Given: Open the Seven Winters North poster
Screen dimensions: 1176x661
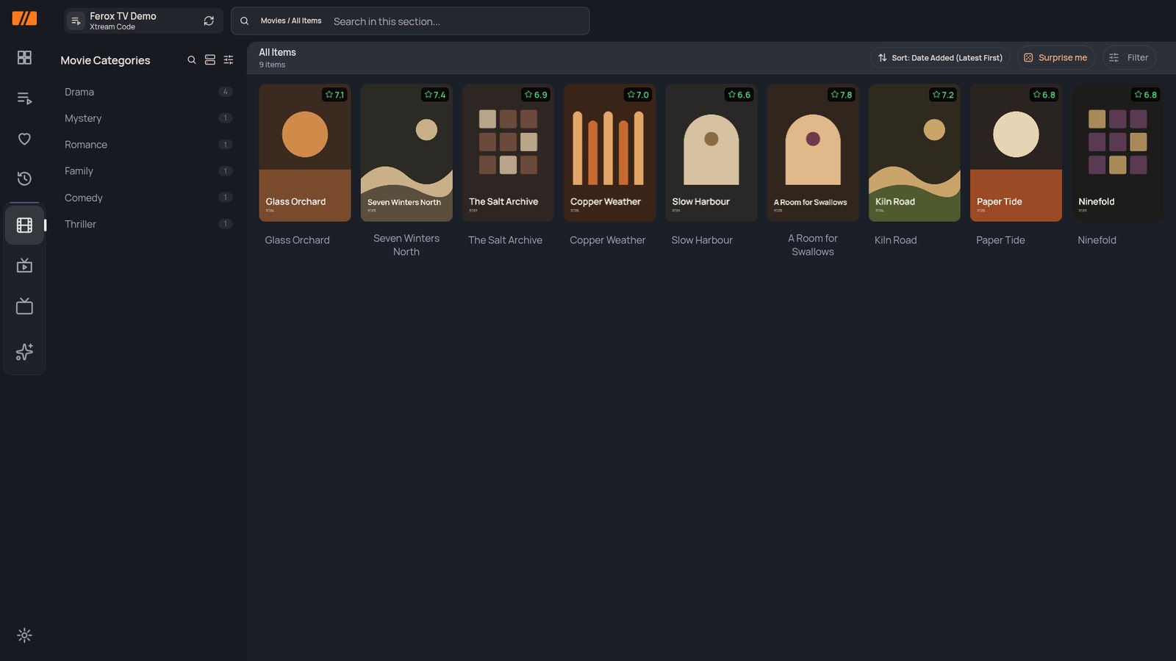Looking at the screenshot, I should pyautogui.click(x=406, y=153).
